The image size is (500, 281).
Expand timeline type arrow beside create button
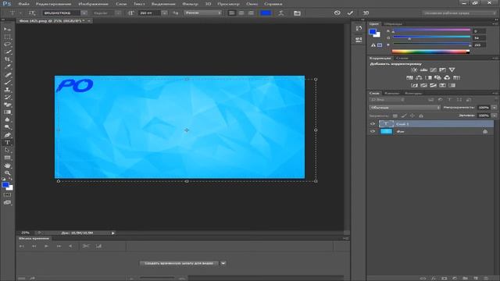point(223,263)
